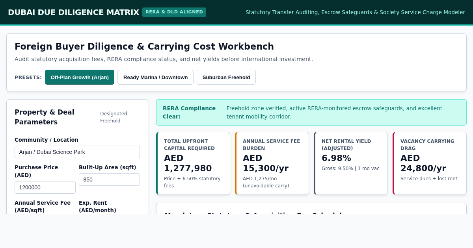Select the Annual Service Fee Burden card
Image resolution: width=473 pixels, height=248 pixels.
(272, 163)
